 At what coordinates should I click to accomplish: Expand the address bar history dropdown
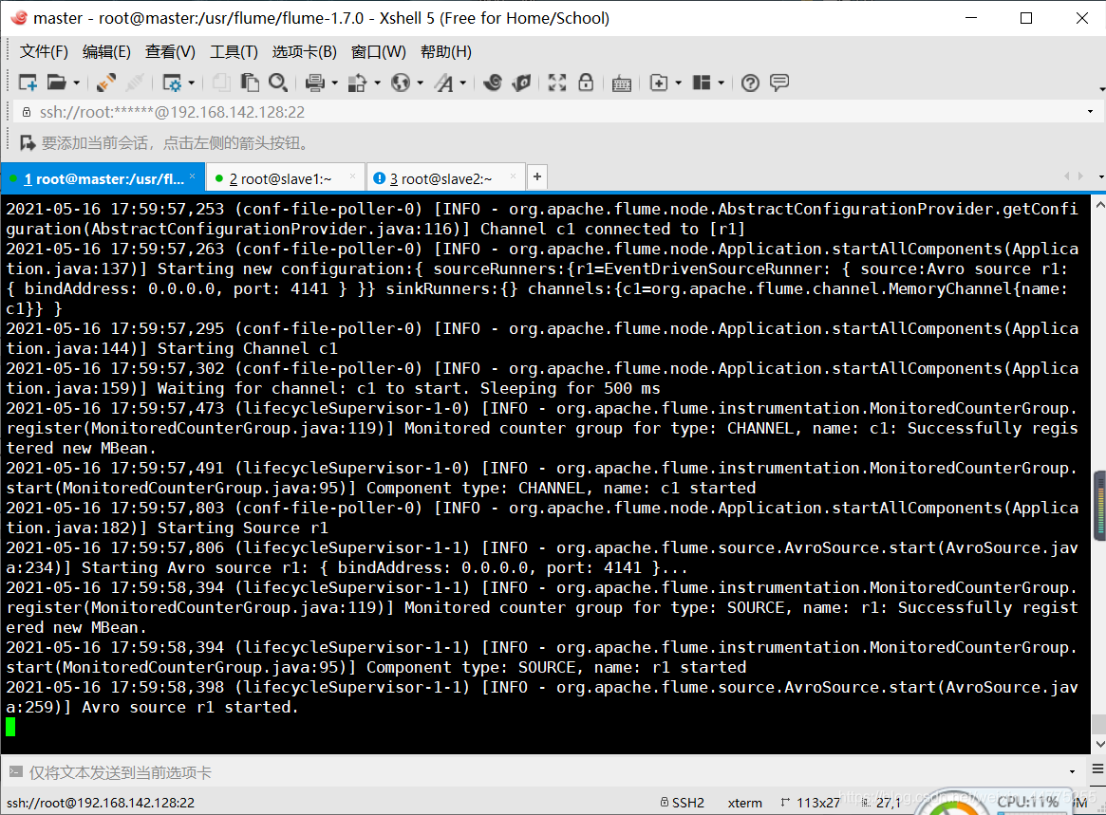1090,112
